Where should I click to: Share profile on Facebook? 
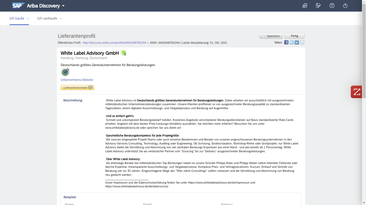click(286, 42)
